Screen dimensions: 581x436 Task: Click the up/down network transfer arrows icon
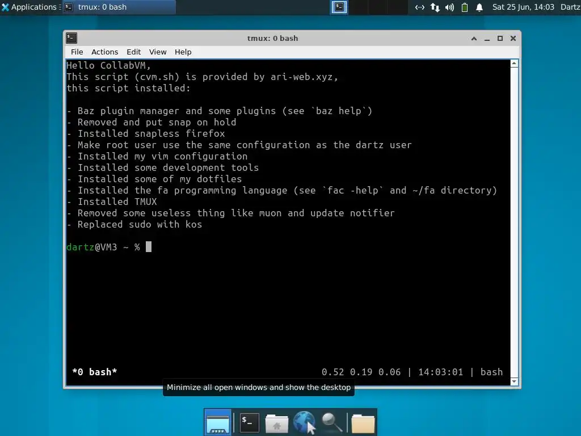click(x=435, y=7)
